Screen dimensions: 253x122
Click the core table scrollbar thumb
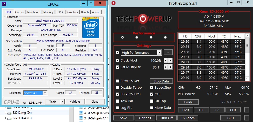[247, 45]
